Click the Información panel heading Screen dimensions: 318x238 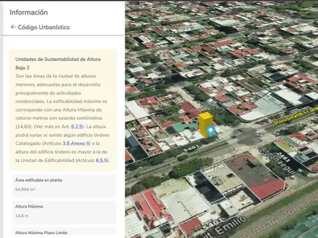[28, 13]
